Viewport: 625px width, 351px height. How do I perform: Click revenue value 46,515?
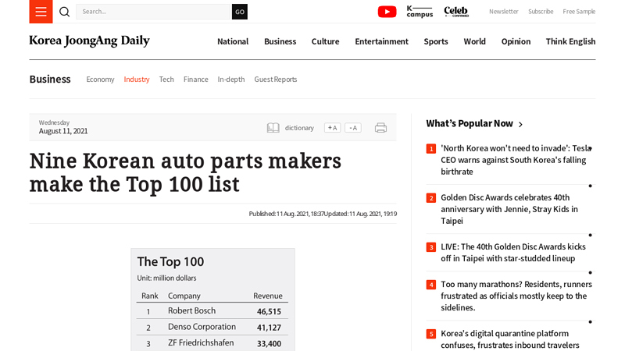[269, 311]
